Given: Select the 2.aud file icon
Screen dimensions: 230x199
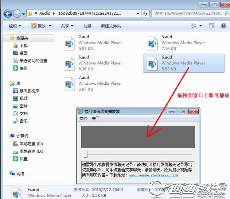Looking at the screenshot, I should coord(69,43).
